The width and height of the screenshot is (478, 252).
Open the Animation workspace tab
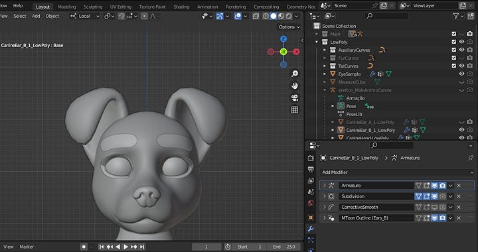point(207,7)
